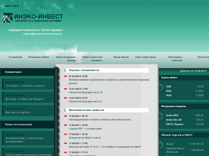
Task: Click the RUR rate 0.2829
Action: [x=200, y=95]
